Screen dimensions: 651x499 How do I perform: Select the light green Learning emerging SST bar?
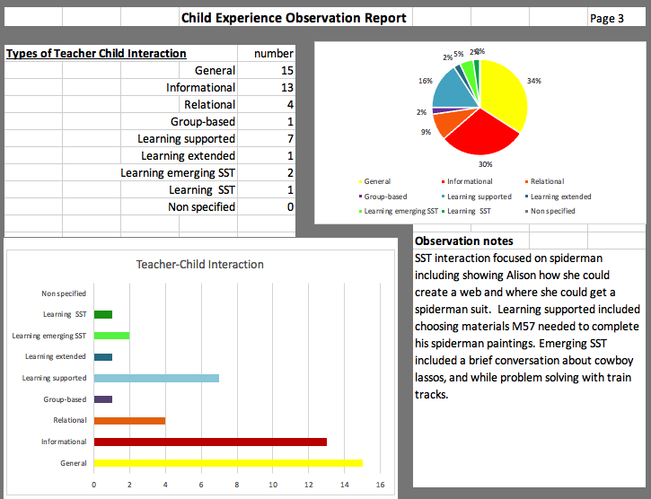coord(111,336)
